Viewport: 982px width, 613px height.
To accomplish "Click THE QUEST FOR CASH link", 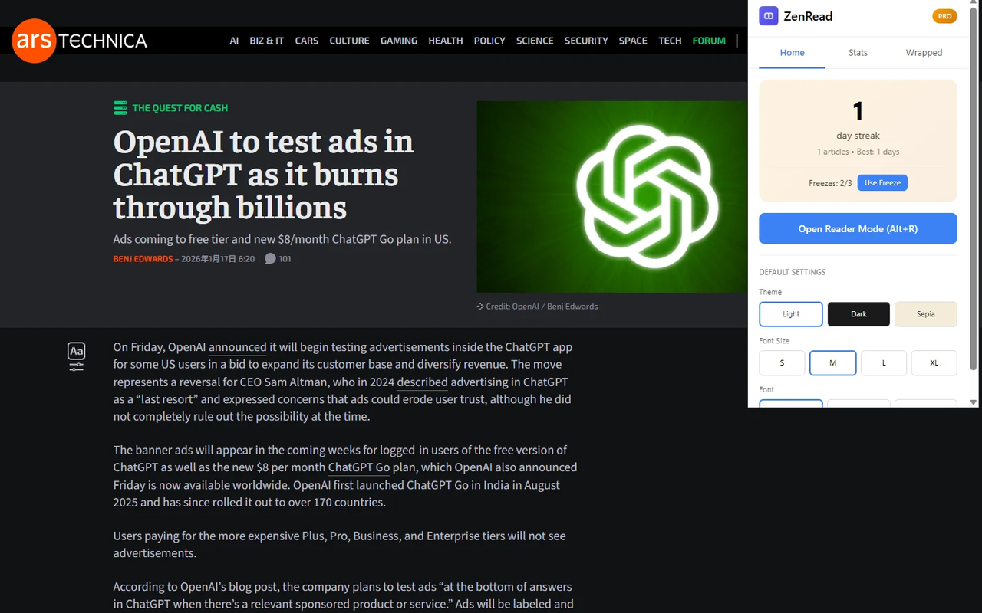I will (x=180, y=108).
